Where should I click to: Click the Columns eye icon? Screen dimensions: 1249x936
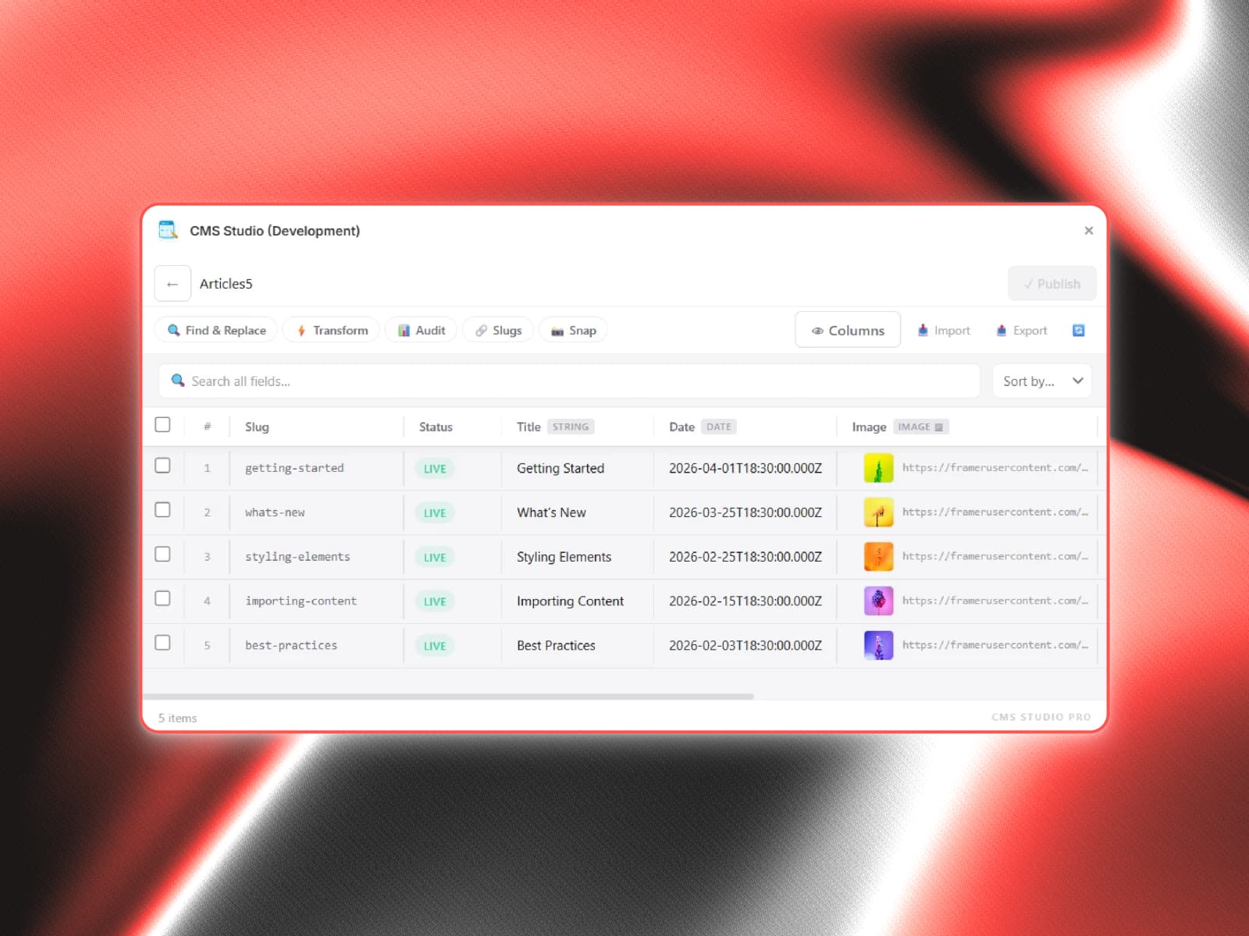818,330
